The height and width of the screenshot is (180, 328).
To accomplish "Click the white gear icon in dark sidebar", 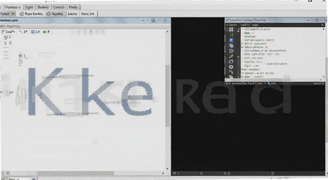I will 231,67.
